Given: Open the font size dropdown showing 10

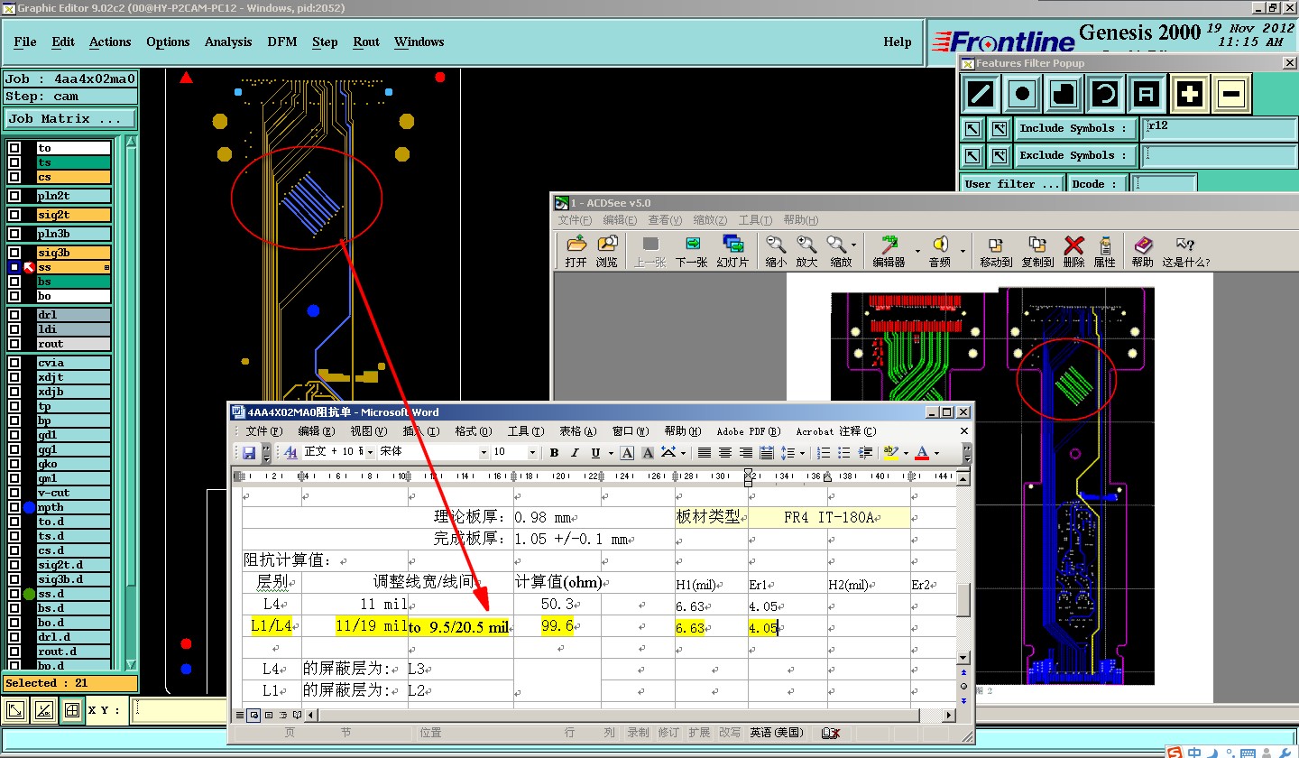Looking at the screenshot, I should pyautogui.click(x=533, y=452).
